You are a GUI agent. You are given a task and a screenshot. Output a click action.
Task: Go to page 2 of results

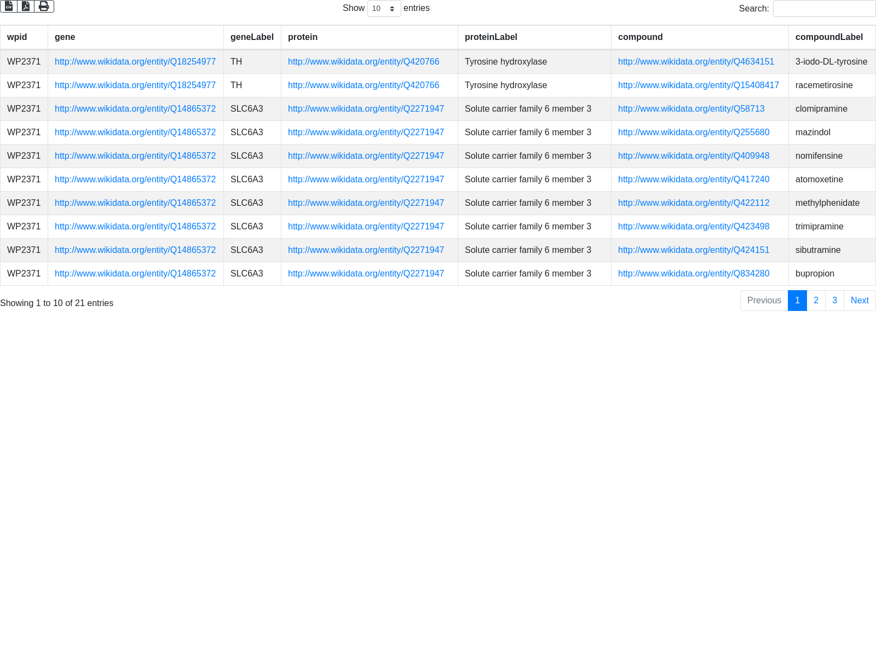pyautogui.click(x=816, y=301)
